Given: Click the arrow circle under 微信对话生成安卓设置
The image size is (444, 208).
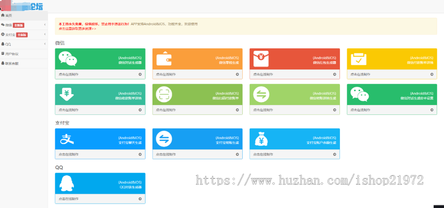Looking at the screenshot, I should (432, 110).
